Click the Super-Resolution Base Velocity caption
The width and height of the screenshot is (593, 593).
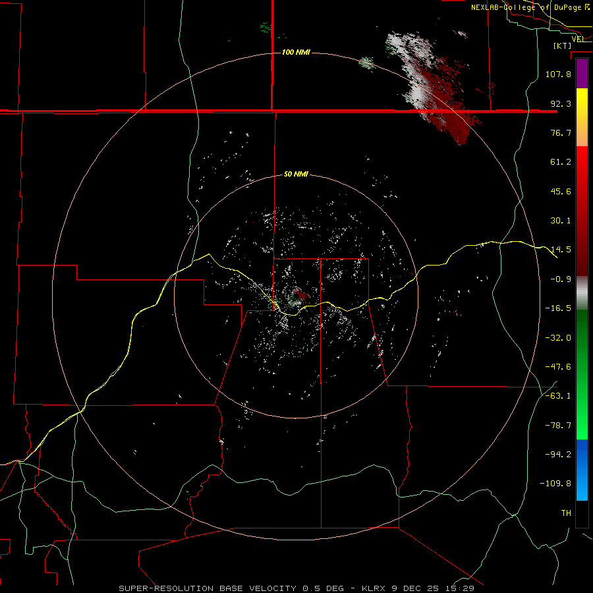(x=296, y=588)
